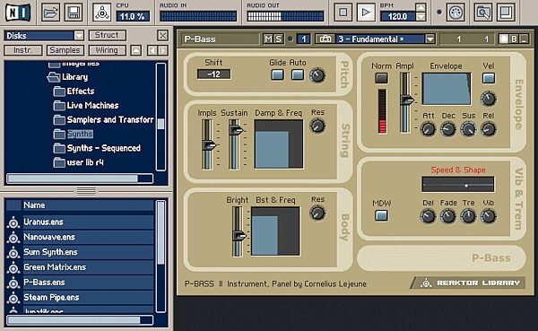The image size is (538, 331).
Task: Open the user lib r4 folder
Action: 79,162
